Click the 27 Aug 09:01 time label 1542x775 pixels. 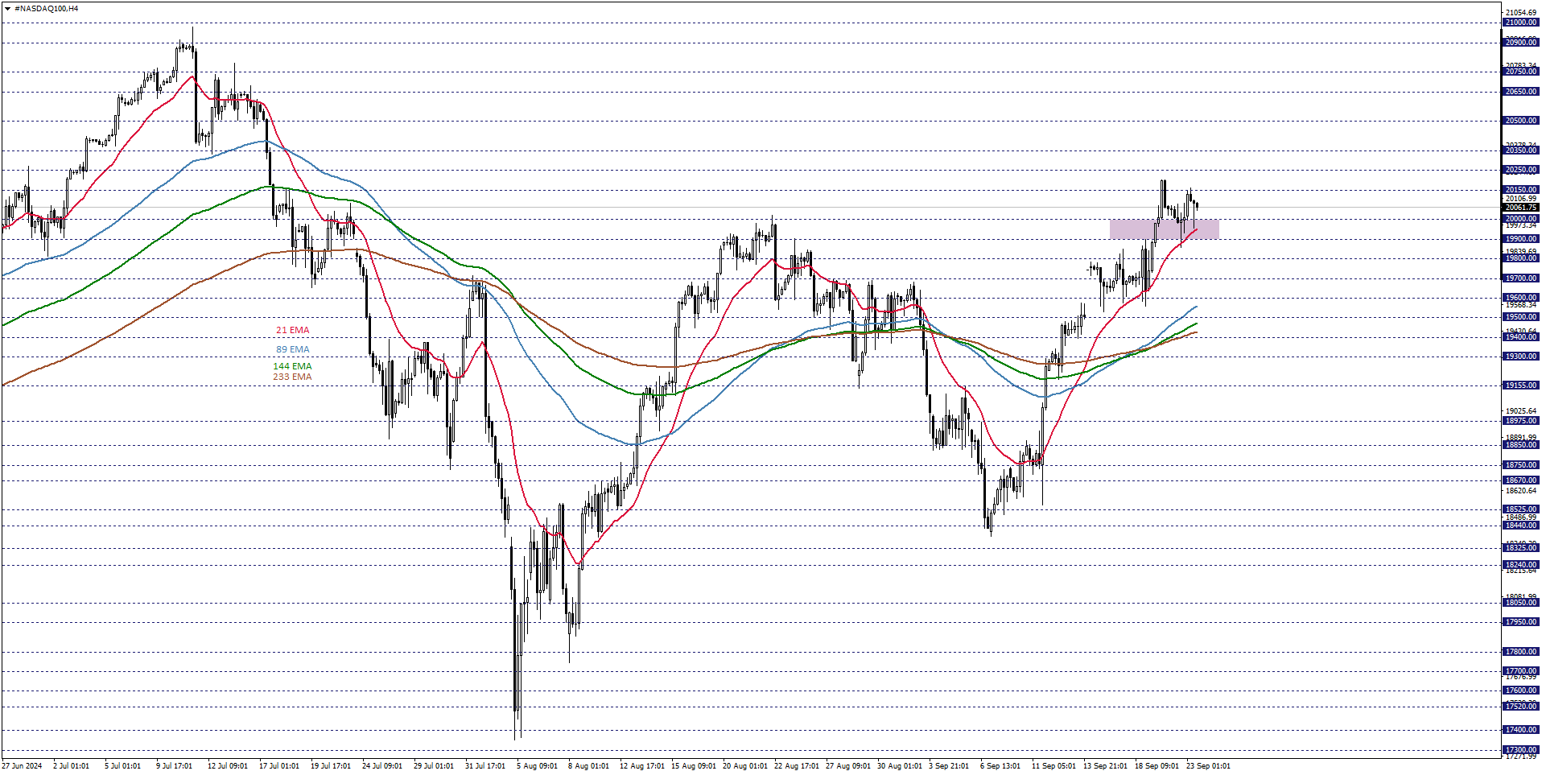(848, 765)
